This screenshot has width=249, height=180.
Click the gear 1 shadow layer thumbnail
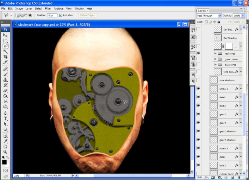(x=214, y=140)
